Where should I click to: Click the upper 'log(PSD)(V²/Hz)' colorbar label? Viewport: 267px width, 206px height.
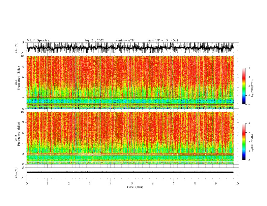pos(253,88)
